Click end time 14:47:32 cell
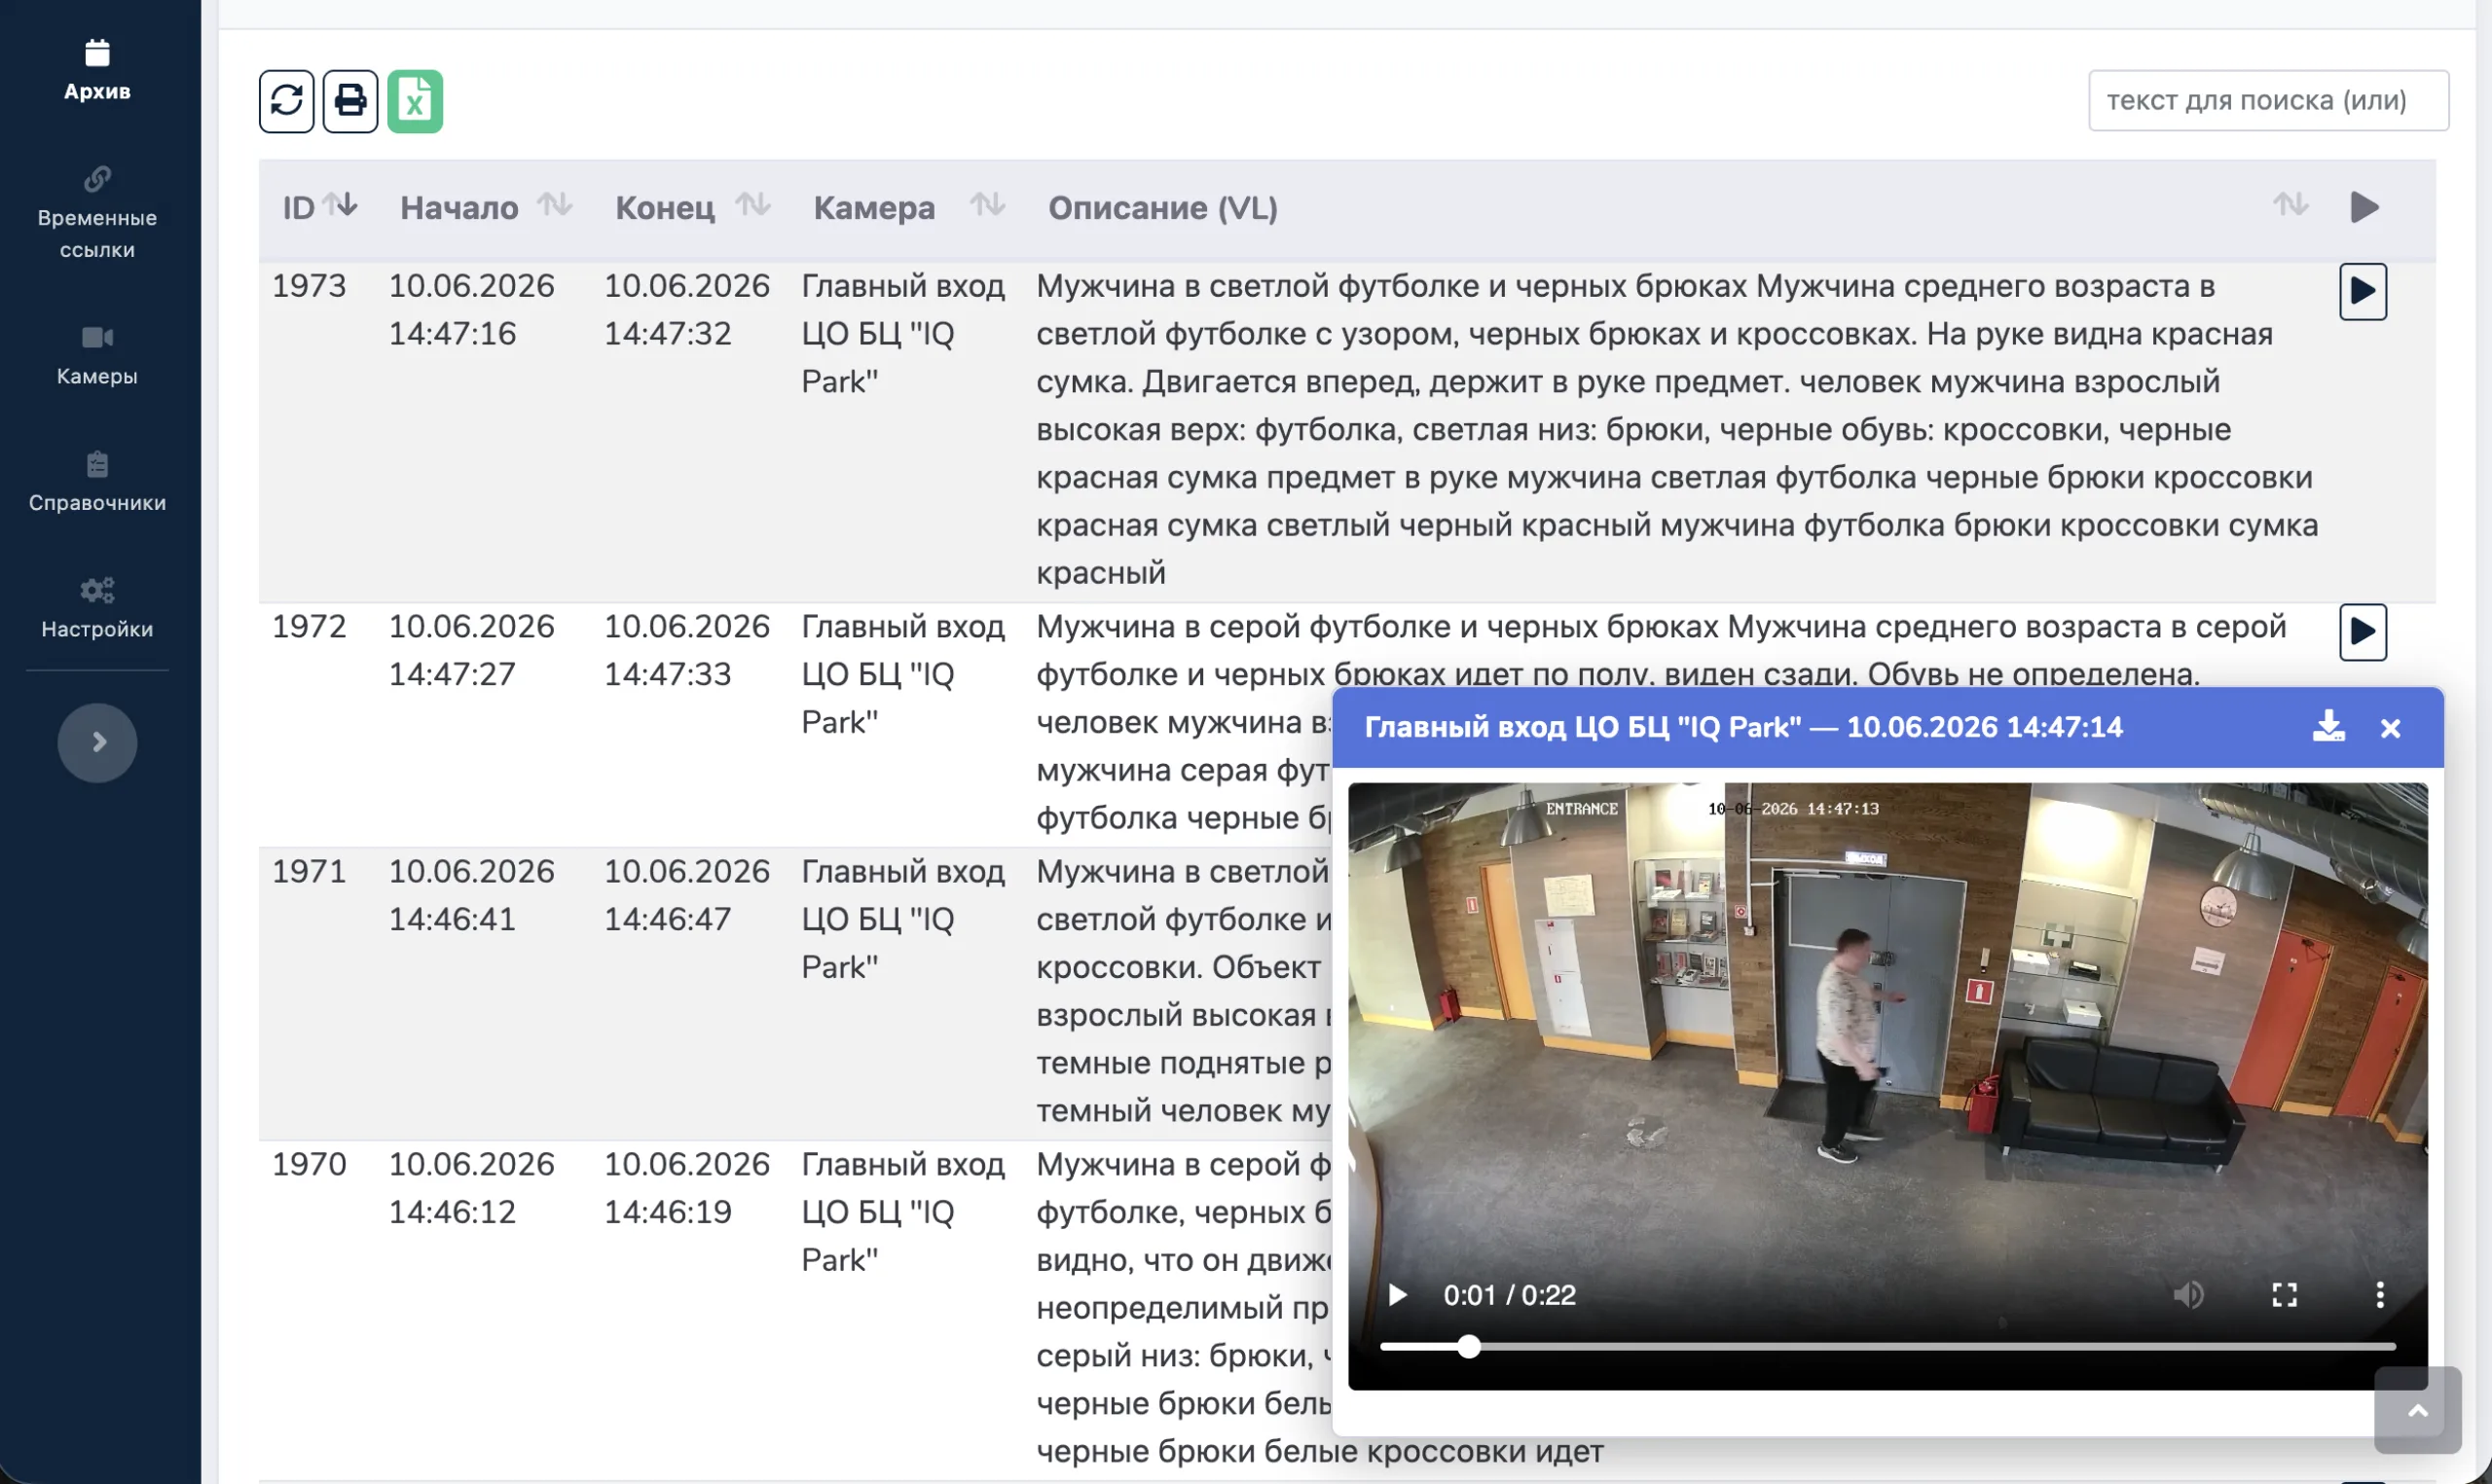This screenshot has height=1484, width=2492. coord(668,333)
